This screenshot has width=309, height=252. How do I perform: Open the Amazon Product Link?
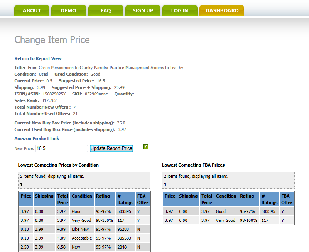(37, 138)
